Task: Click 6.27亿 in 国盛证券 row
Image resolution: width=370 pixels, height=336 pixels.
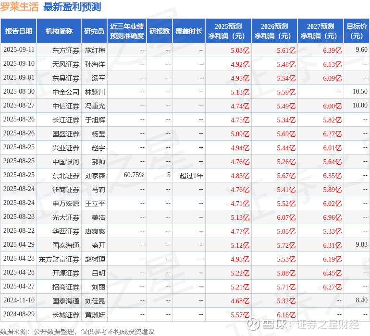Action: (332, 134)
